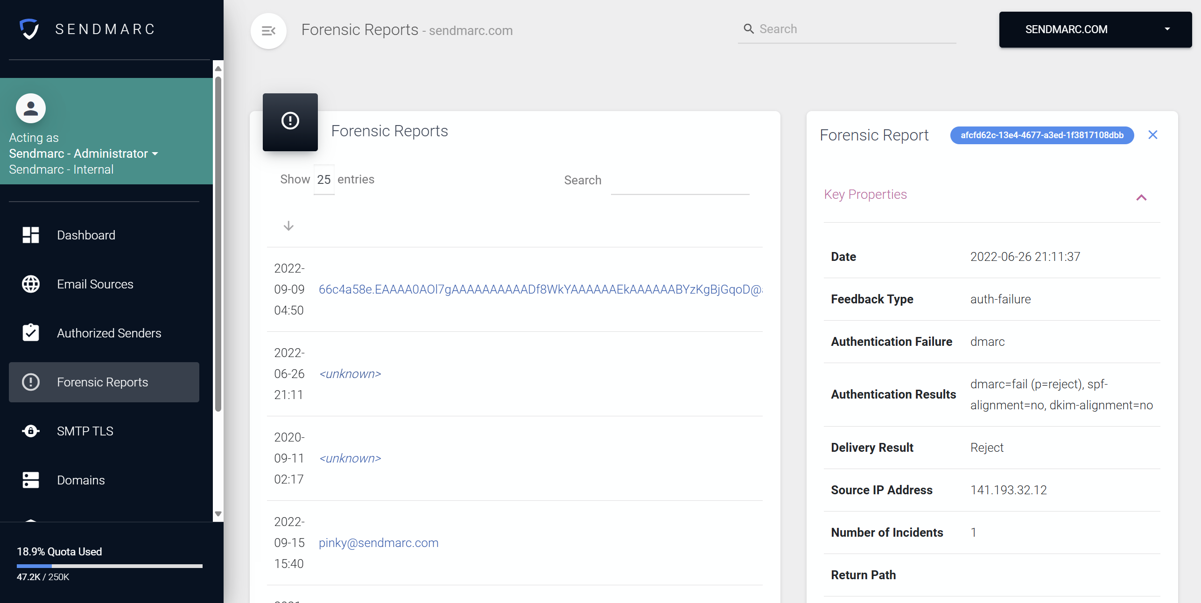Click the dmarc authentication failure value

click(x=987, y=342)
